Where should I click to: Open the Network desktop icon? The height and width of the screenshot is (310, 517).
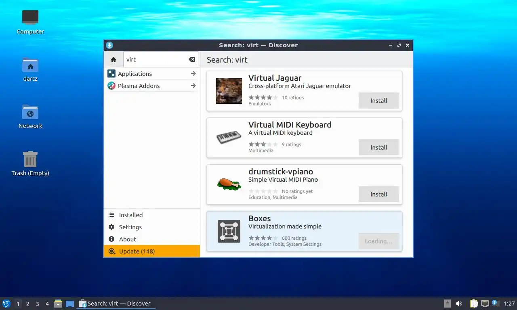[x=30, y=117]
